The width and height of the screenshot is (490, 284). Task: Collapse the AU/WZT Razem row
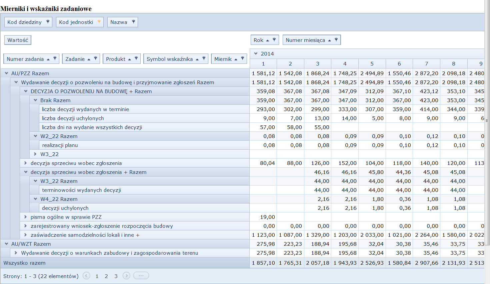click(x=6, y=244)
